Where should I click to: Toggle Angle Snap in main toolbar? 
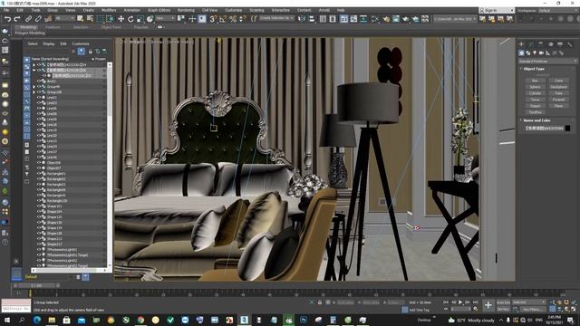223,19
